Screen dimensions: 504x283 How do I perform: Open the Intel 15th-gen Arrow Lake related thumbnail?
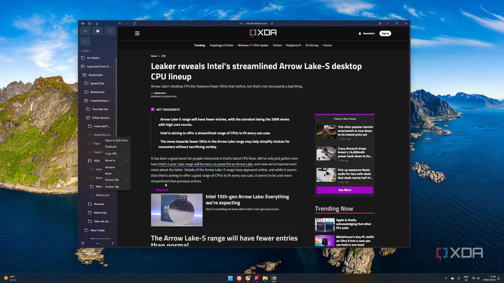pyautogui.click(x=177, y=210)
